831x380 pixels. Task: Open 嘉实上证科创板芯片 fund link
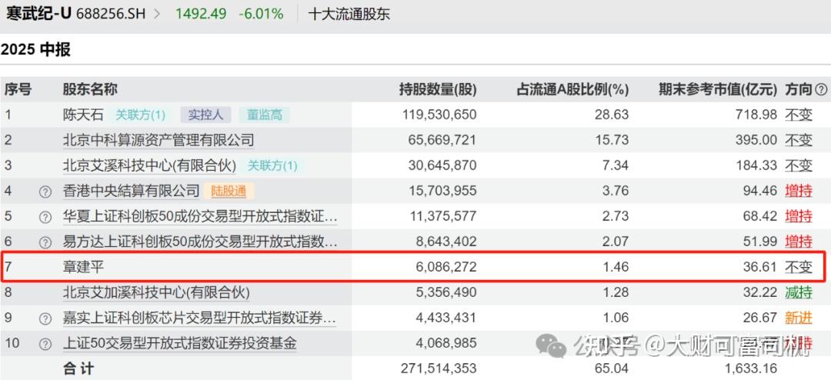click(x=200, y=318)
